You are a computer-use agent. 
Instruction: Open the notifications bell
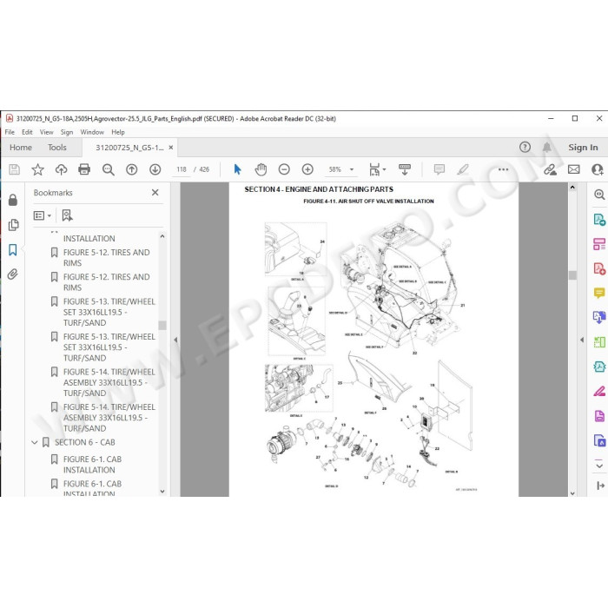coord(546,148)
